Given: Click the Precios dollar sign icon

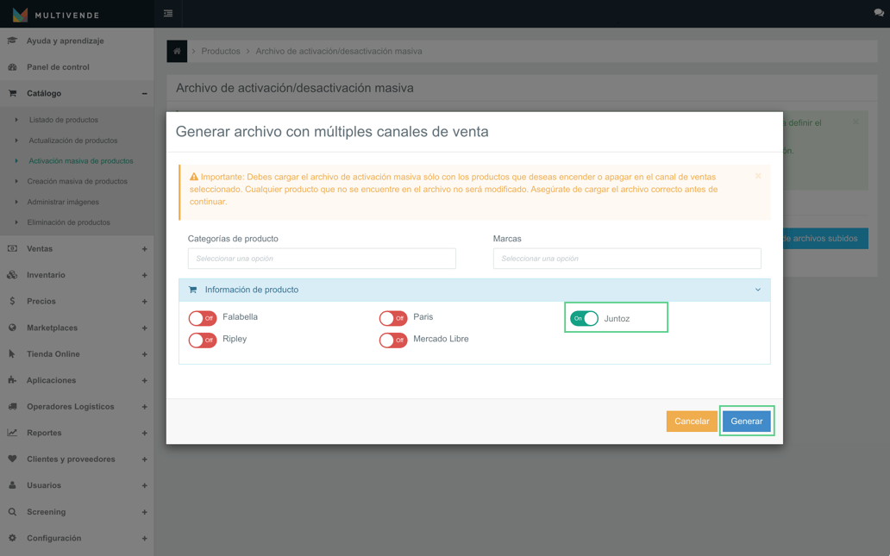Looking at the screenshot, I should (12, 301).
